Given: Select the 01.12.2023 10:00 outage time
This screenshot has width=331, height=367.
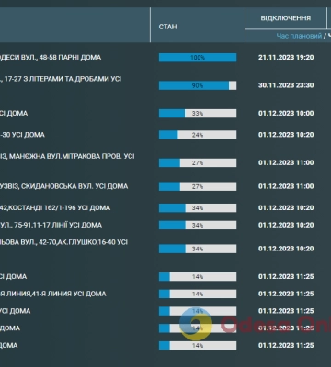Looking at the screenshot, I should [x=286, y=113].
